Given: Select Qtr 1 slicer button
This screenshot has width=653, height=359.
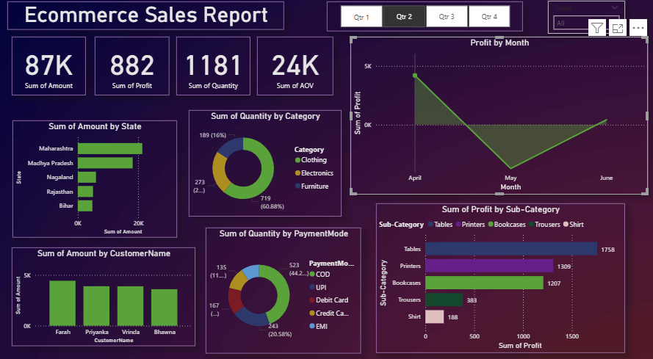Looking at the screenshot, I should pyautogui.click(x=362, y=16).
